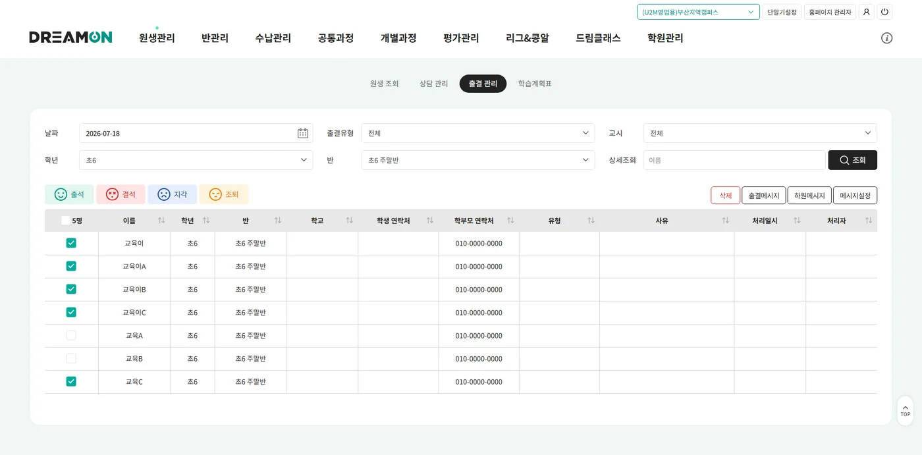922x455 pixels.
Task: Click the 출결메시지 button
Action: [x=764, y=196]
